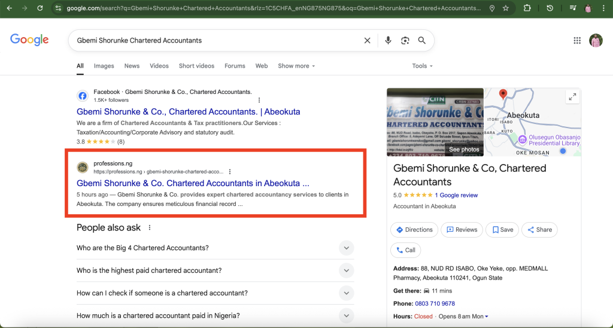Reload the page with the refresh icon
The width and height of the screenshot is (613, 328).
pyautogui.click(x=40, y=8)
